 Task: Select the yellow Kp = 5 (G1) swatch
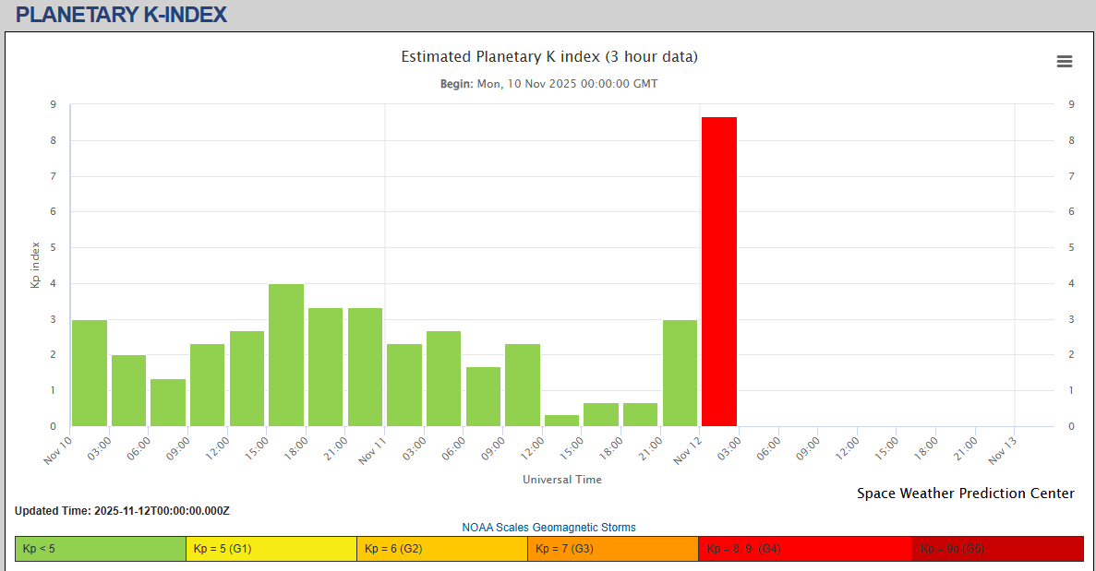(271, 549)
